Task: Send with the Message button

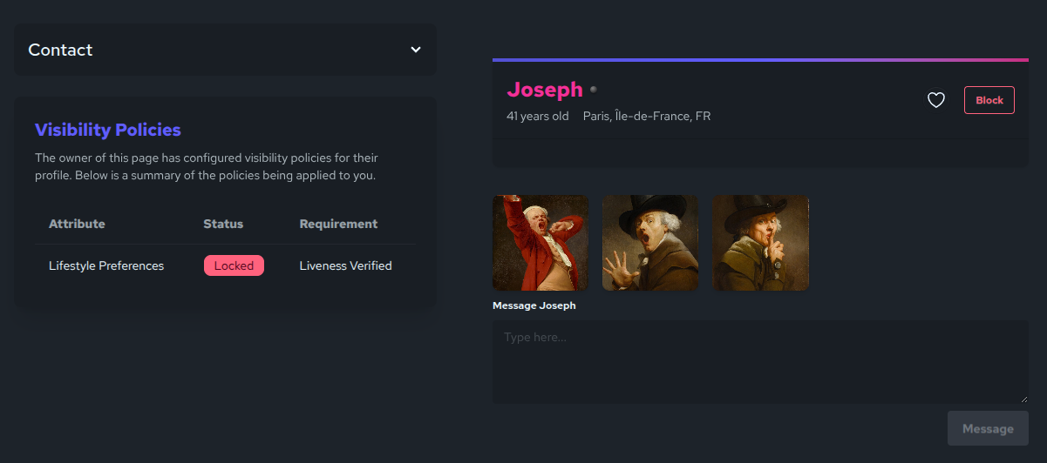Action: click(988, 428)
